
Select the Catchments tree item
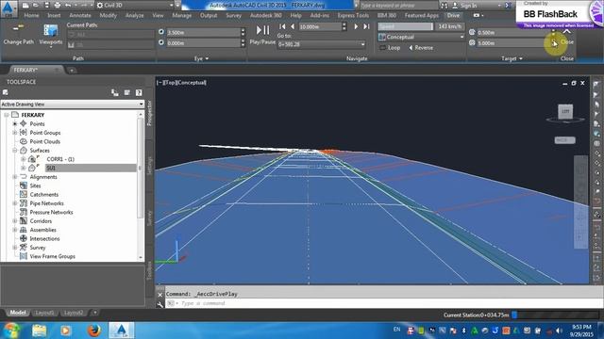pyautogui.click(x=44, y=195)
